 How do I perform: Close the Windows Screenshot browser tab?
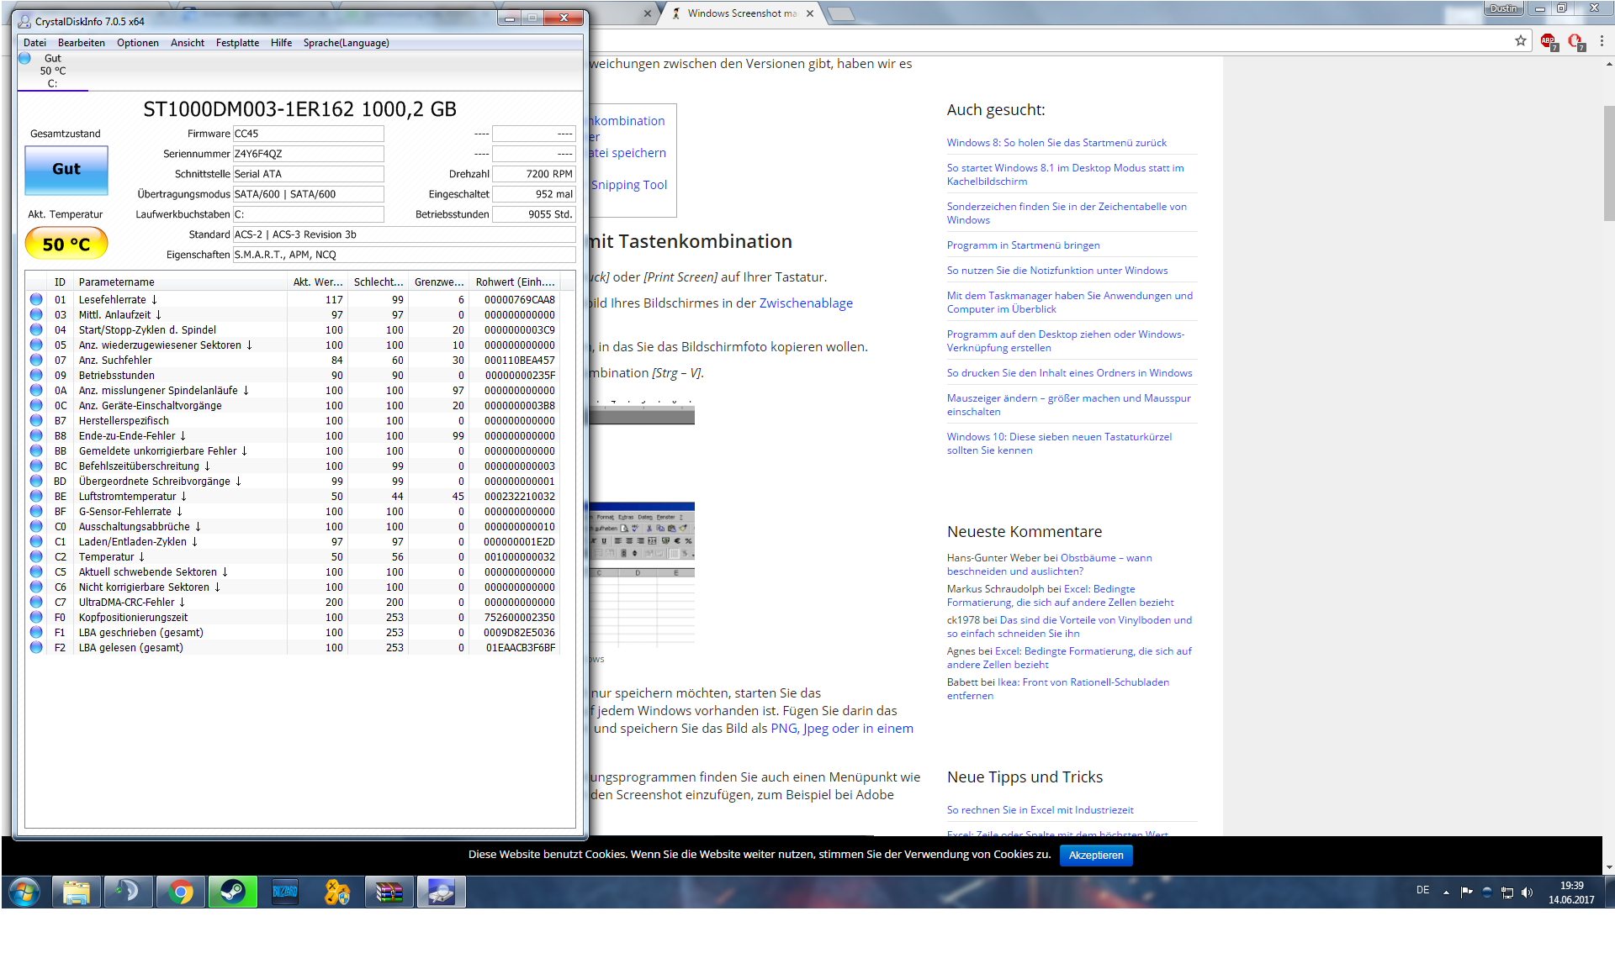(809, 13)
